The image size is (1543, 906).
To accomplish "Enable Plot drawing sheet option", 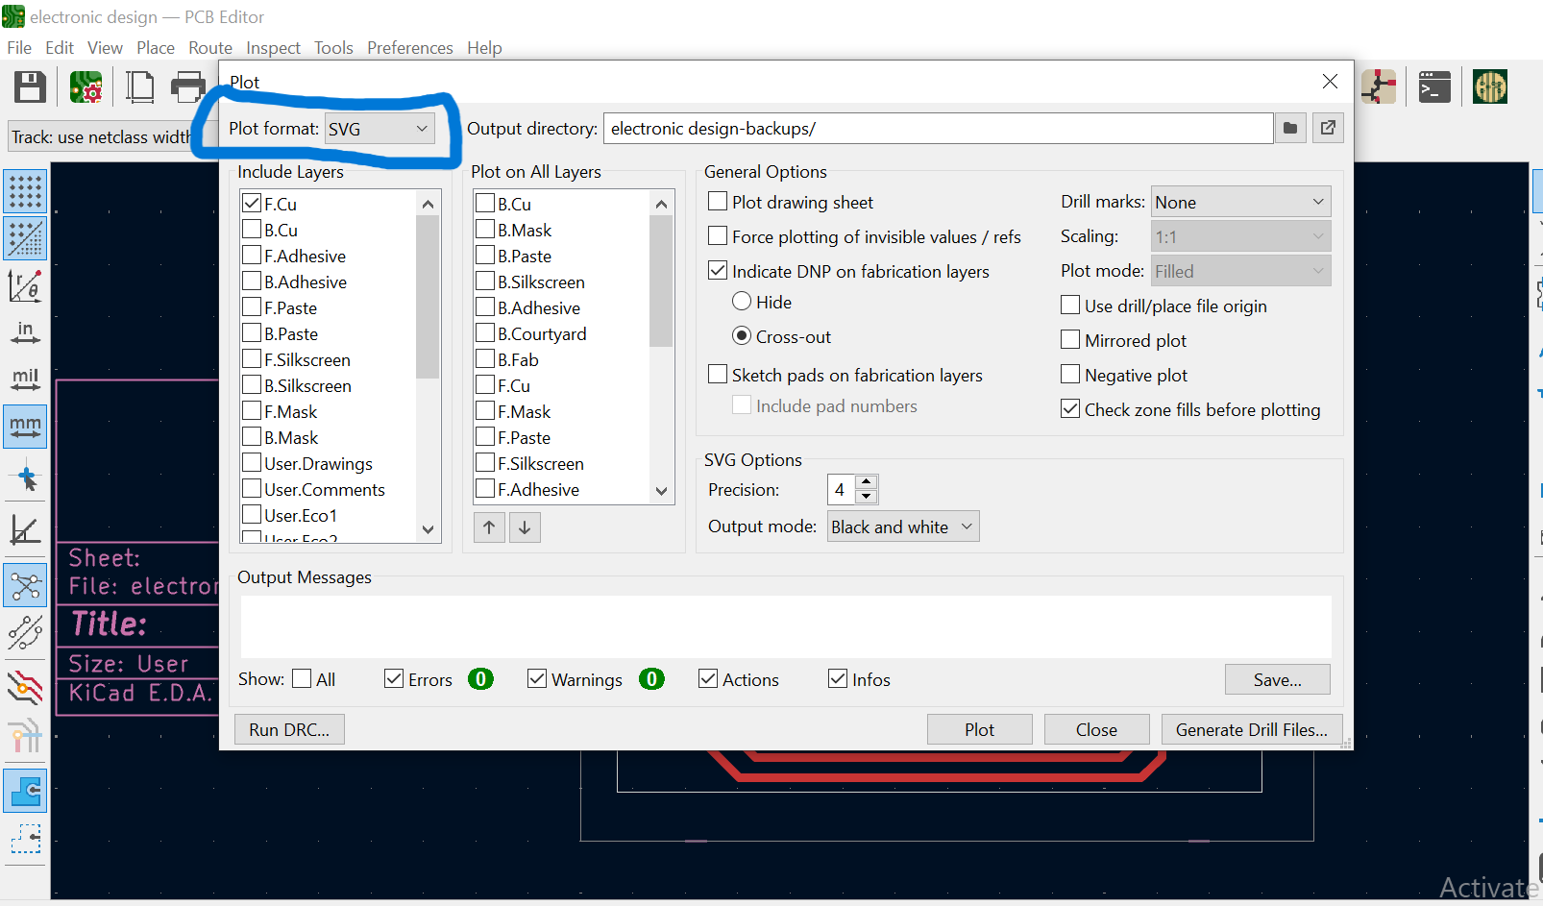I will pyautogui.click(x=718, y=202).
